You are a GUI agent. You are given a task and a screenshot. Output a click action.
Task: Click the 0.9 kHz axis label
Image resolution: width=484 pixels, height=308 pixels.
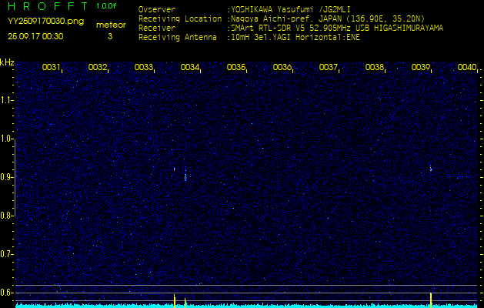coord(7,177)
